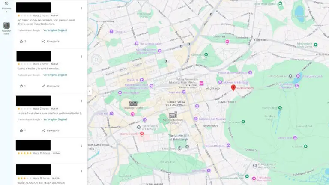The width and height of the screenshot is (329, 185).
Task: Open options menu of the 'Sin tráiler' review
Action: coord(81,8)
